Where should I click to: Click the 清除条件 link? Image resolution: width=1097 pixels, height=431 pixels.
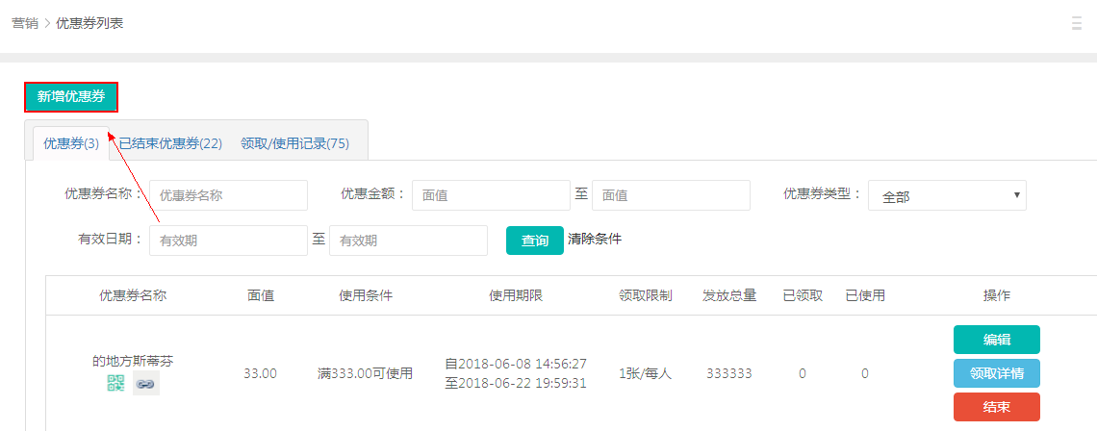click(595, 239)
